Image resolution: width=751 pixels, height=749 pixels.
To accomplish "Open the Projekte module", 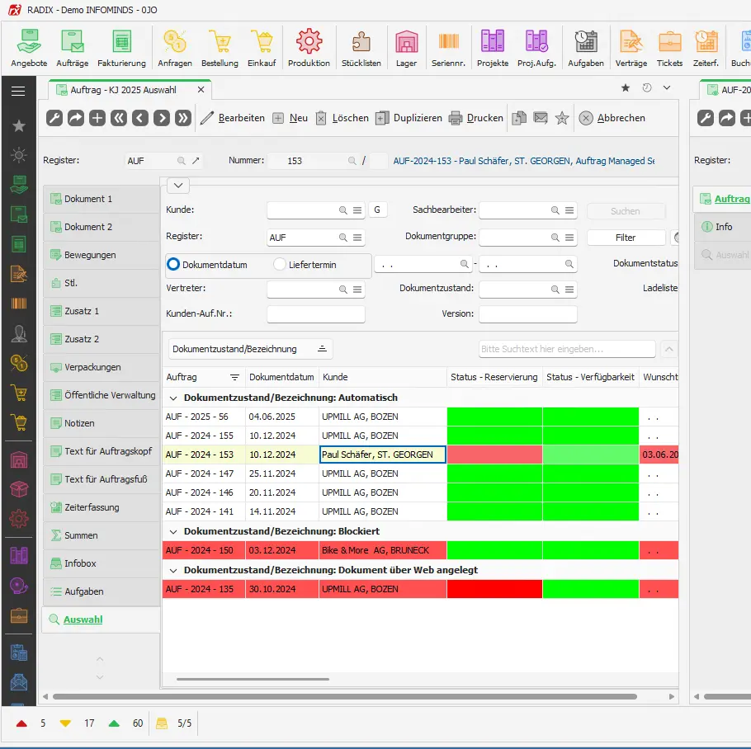I will coord(493,48).
